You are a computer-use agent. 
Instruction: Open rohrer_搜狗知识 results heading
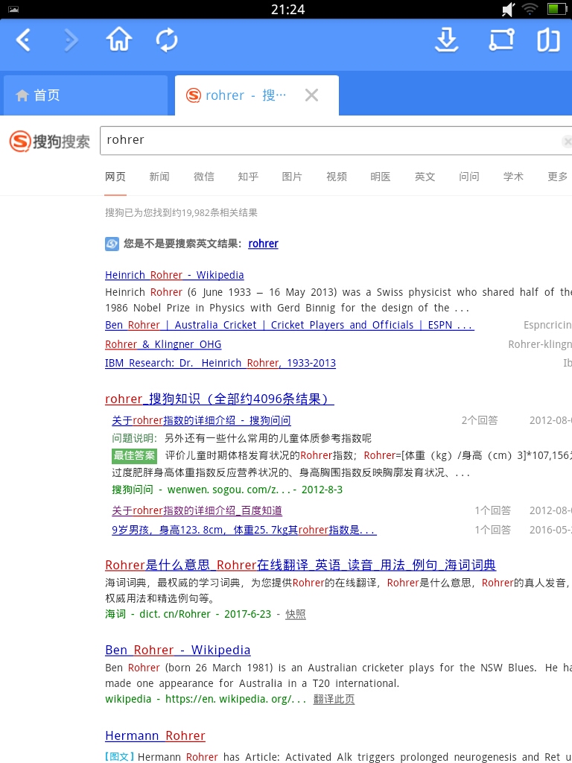click(220, 399)
